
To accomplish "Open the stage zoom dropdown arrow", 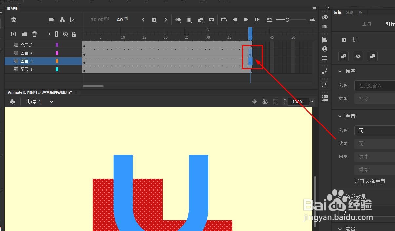I will [312, 102].
